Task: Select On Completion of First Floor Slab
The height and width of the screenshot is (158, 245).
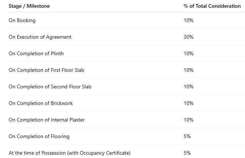Action: [x=46, y=70]
